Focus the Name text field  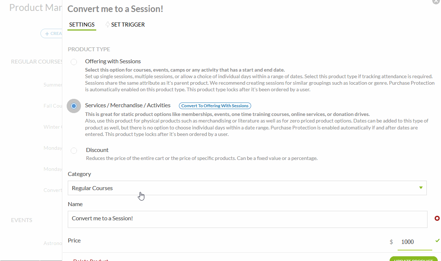247,219
